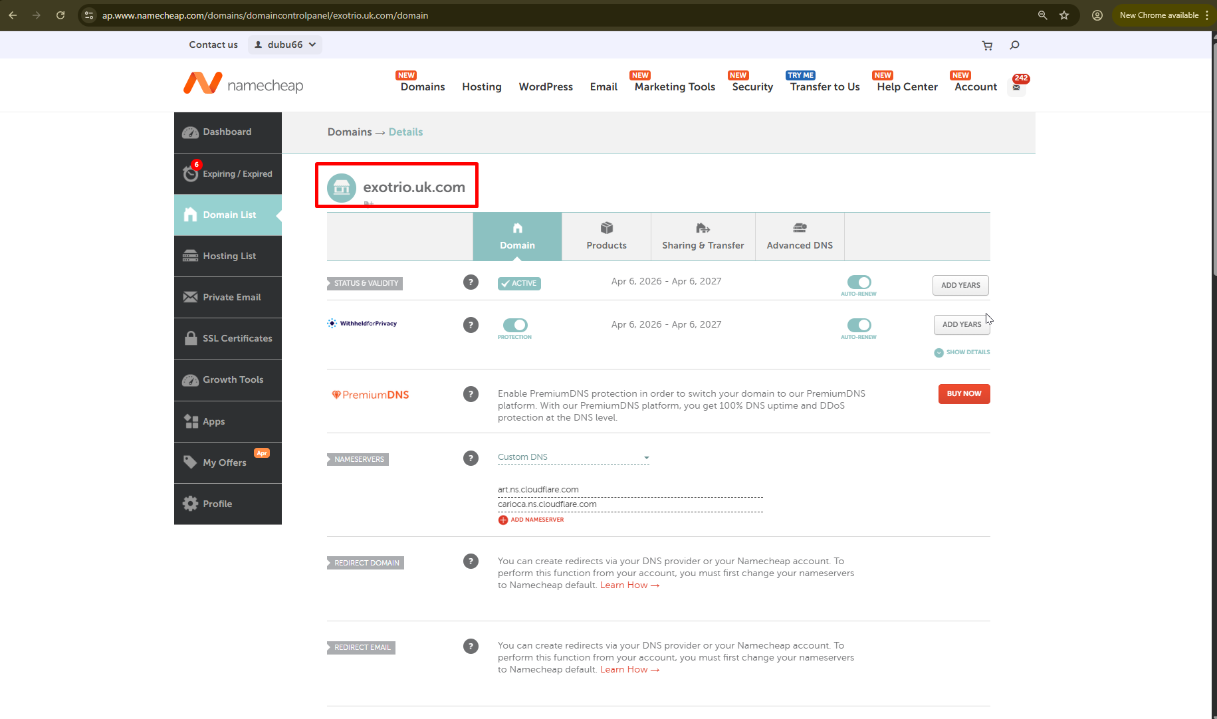Screen dimensions: 1217x719
Task: Click the search magnifier in top bar
Action: (x=1014, y=45)
